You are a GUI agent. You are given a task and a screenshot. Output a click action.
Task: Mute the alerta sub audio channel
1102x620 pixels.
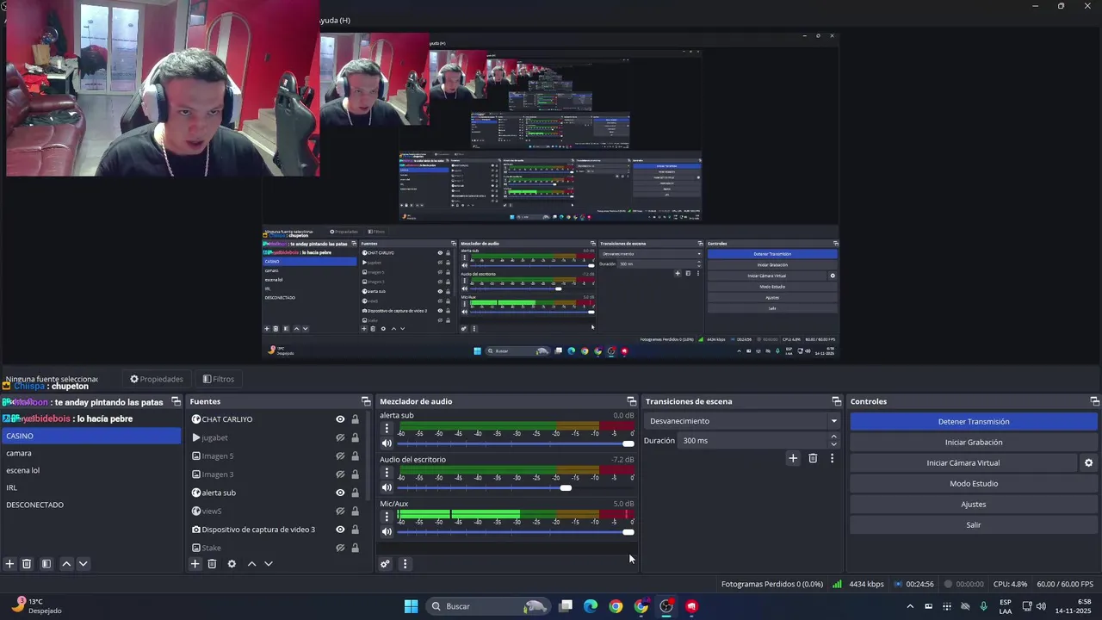(x=387, y=443)
